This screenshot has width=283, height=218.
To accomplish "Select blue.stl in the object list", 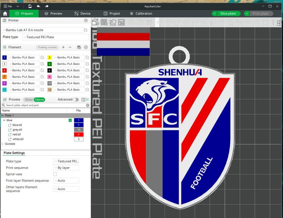I will (17, 125).
